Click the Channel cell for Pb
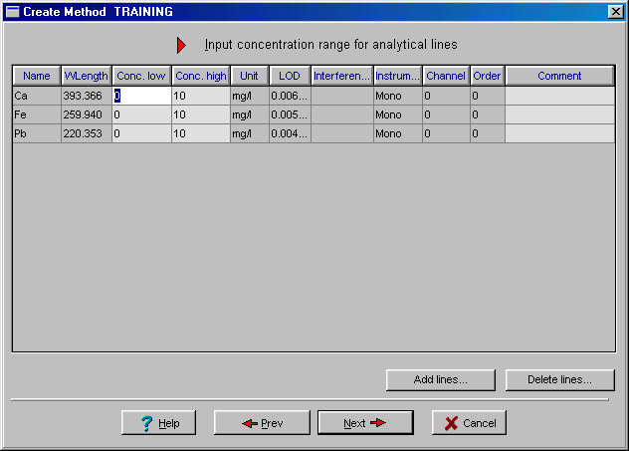Viewport: 629px width, 451px height. pos(446,133)
